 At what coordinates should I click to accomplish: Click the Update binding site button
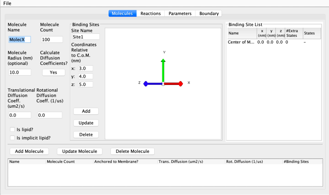click(x=86, y=123)
